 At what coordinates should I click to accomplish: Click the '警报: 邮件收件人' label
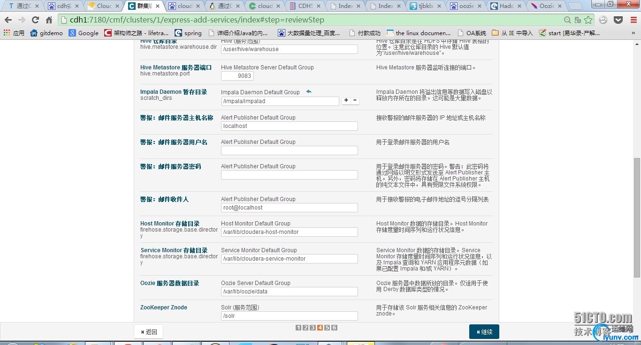pyautogui.click(x=164, y=199)
